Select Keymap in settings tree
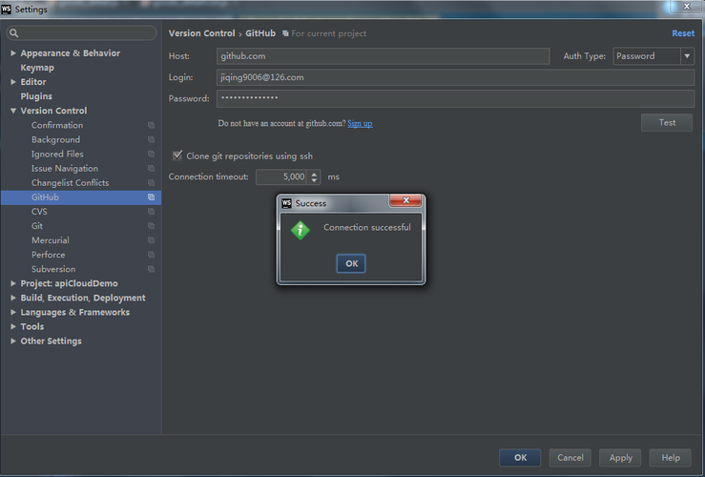Screen dimensions: 705x477 37,68
